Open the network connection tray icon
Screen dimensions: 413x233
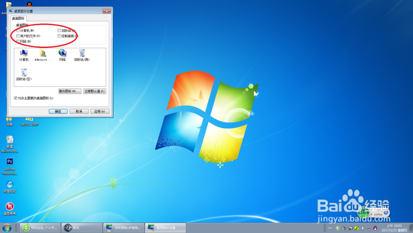[369, 228]
